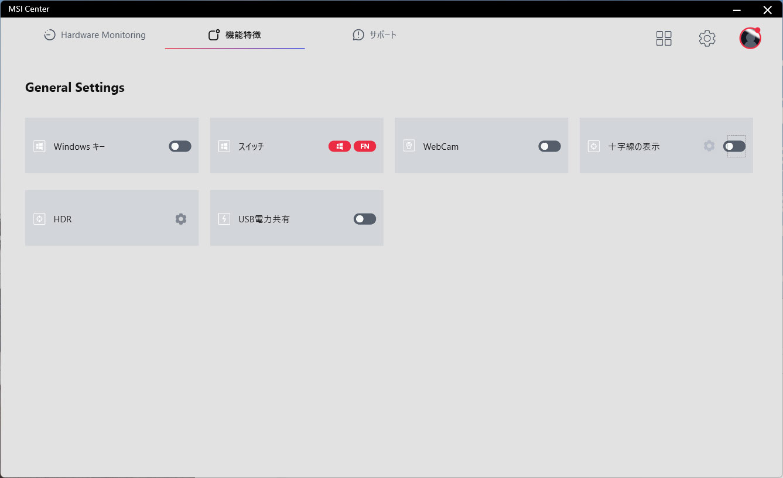Click the red FN switch pill
Screen dimensions: 783x478
(365, 146)
